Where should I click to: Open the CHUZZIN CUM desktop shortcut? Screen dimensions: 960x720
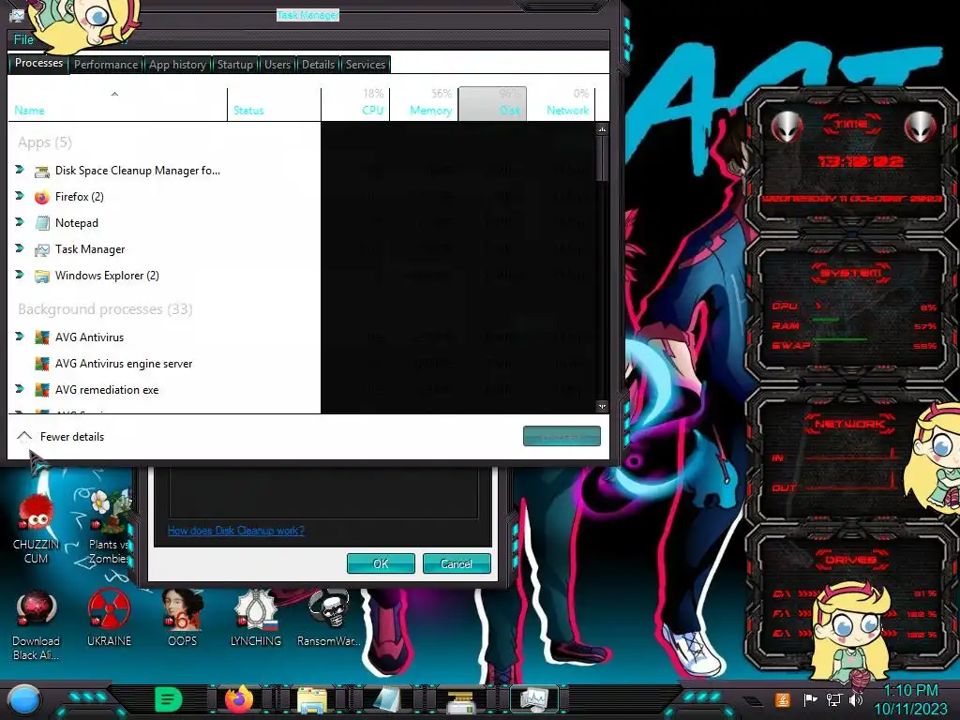click(x=37, y=529)
